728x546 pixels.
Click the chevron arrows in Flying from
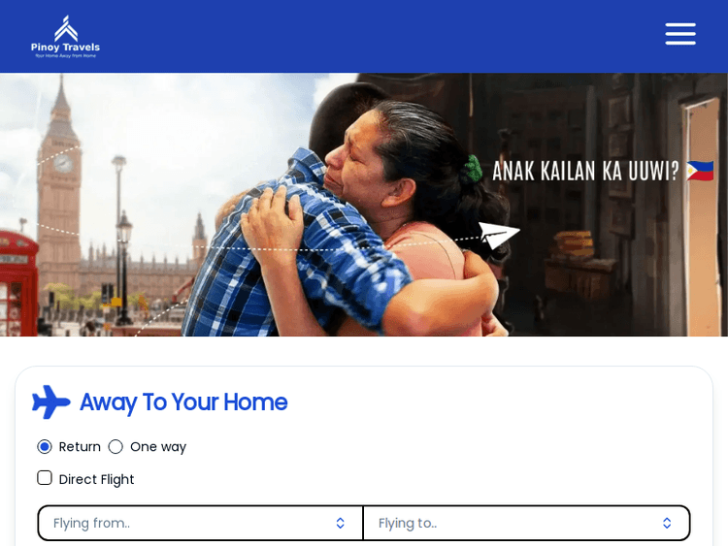click(341, 524)
